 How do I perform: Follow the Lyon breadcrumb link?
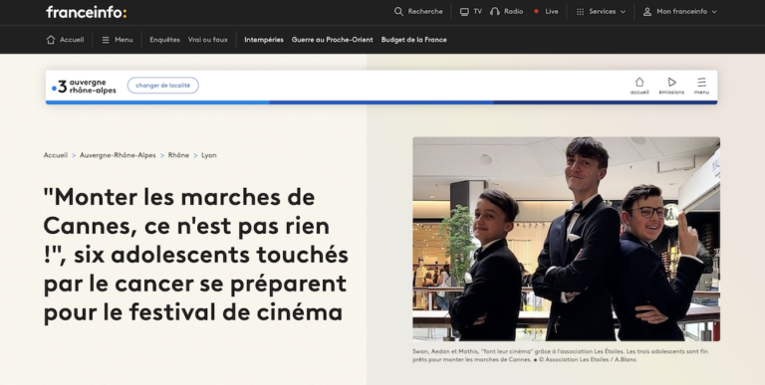click(209, 155)
